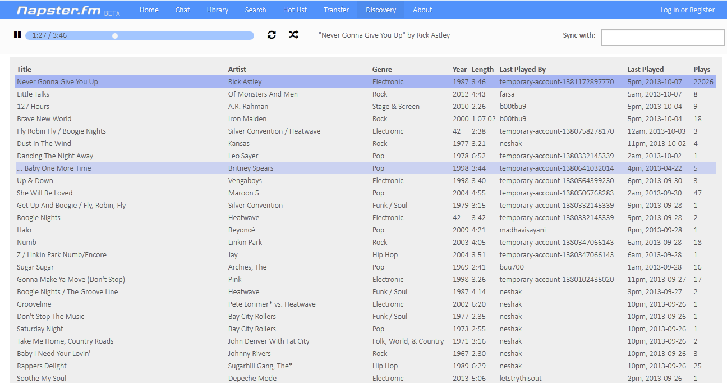Open the Search tab
This screenshot has width=727, height=383.
(x=256, y=10)
